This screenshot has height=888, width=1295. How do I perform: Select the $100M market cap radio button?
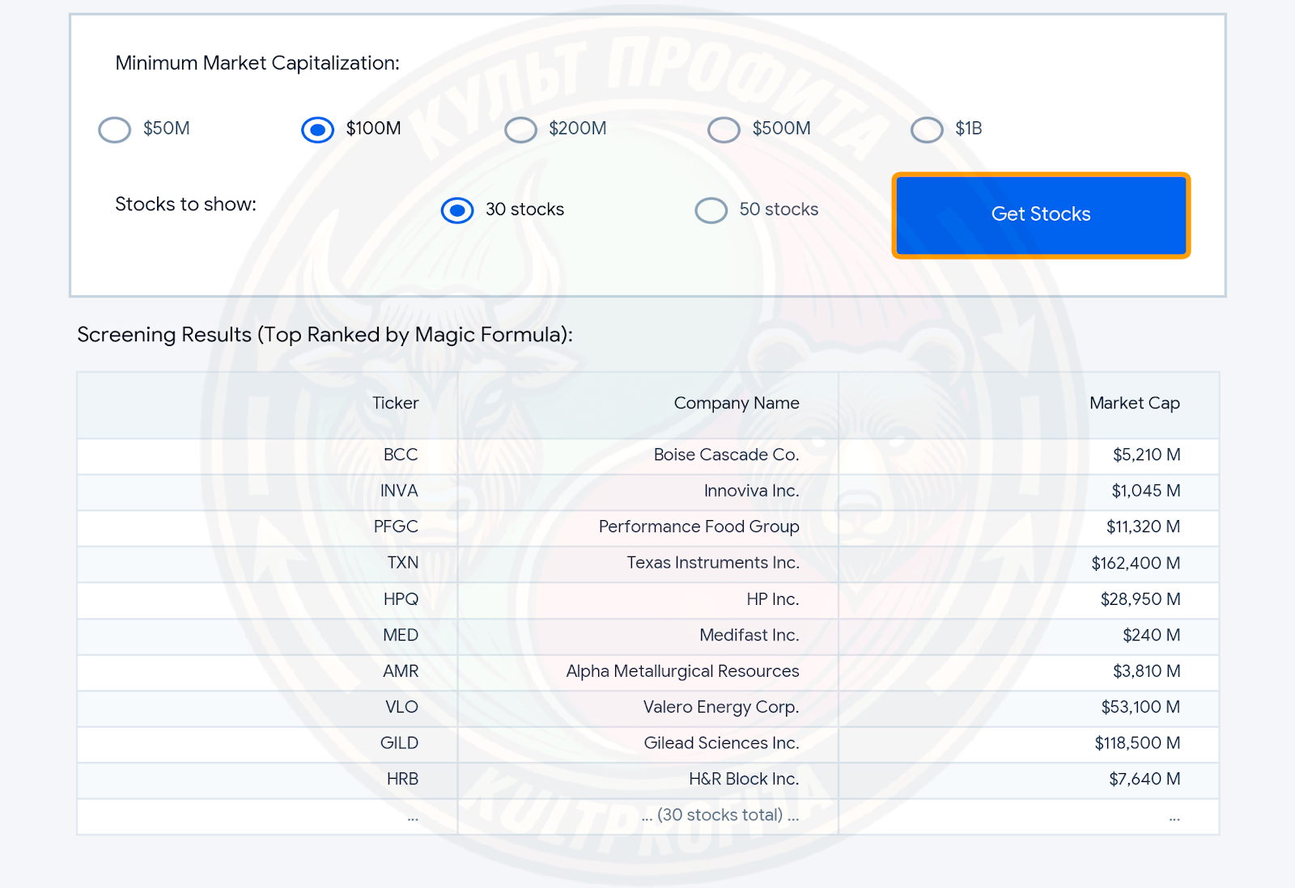pos(317,129)
